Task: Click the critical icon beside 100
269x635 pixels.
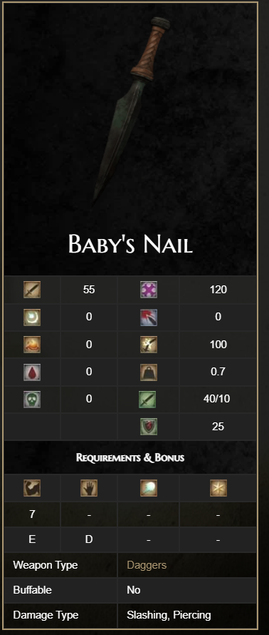Action: (x=149, y=344)
